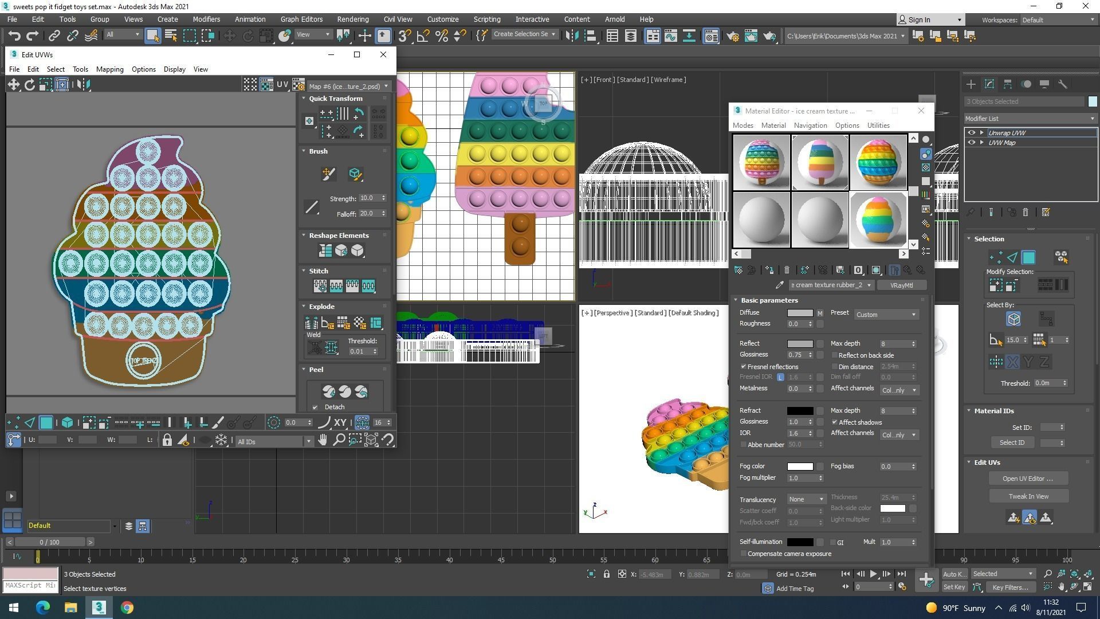Open the Rendering menu
Screen dimensions: 1100x619
click(352, 19)
